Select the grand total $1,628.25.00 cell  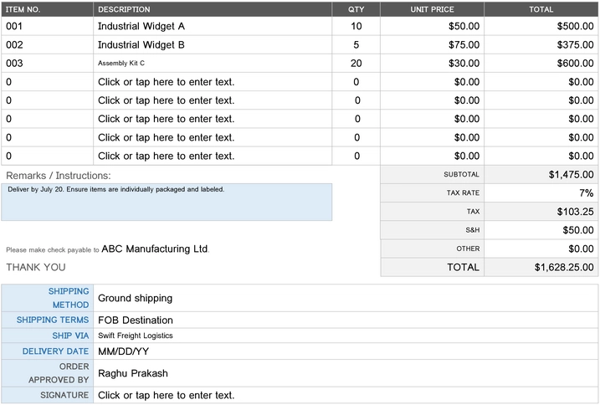pyautogui.click(x=564, y=268)
